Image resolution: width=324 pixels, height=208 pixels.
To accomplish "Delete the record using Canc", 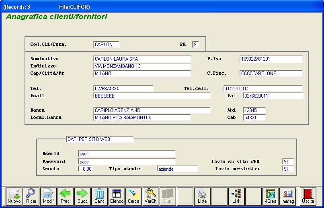I will (100, 196).
